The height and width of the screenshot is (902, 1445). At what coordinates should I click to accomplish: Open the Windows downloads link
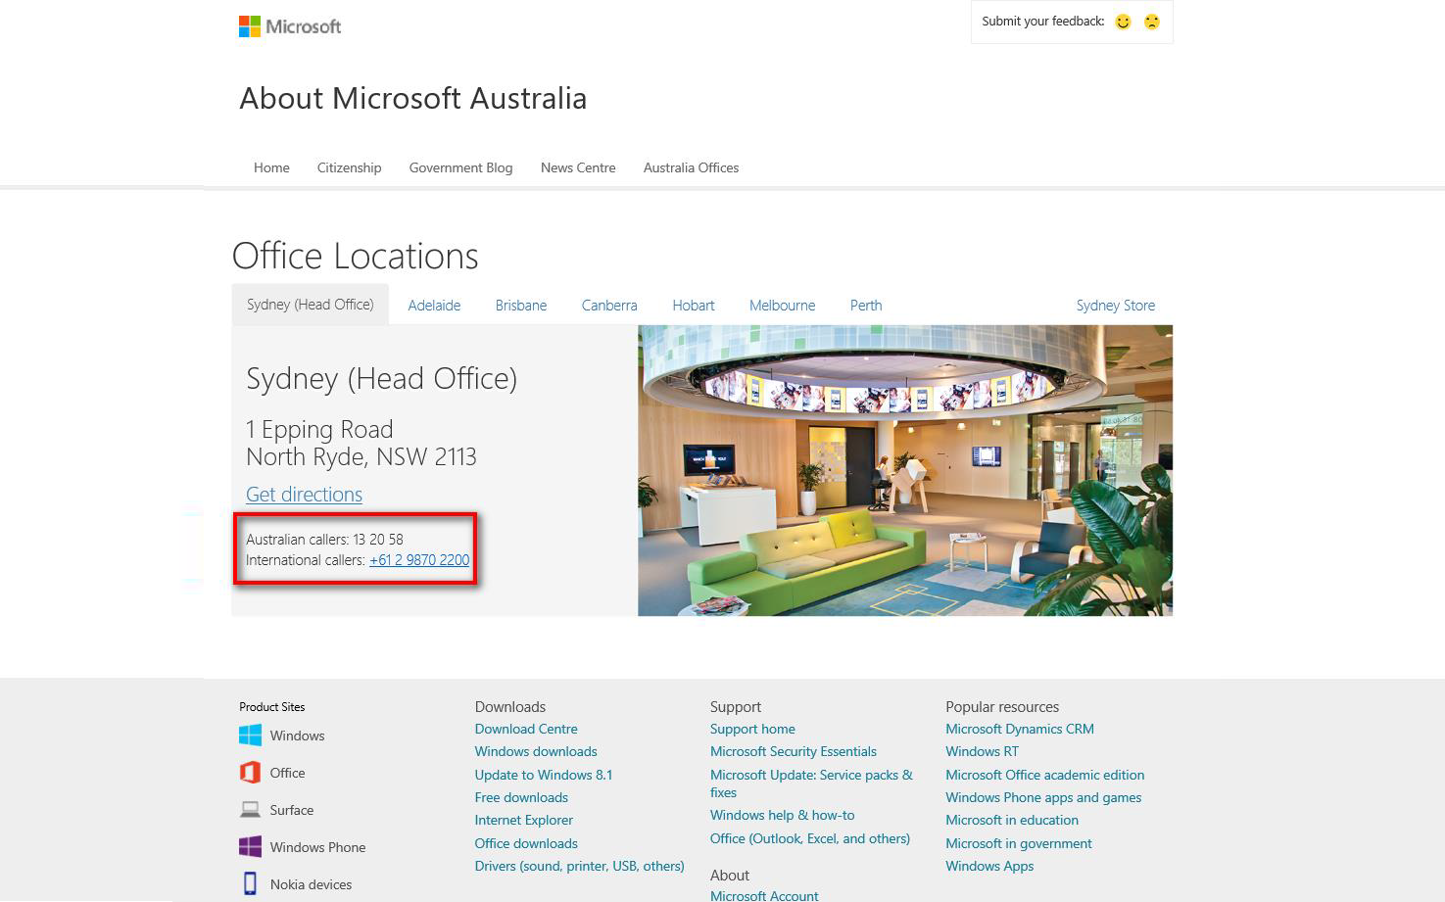coord(536,751)
